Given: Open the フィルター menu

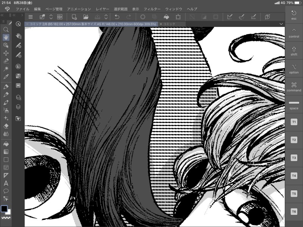Looking at the screenshot, I should [152, 9].
